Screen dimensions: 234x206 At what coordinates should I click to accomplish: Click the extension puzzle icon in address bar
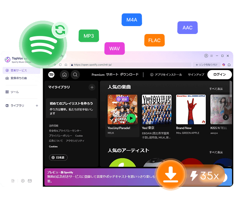(229, 65)
